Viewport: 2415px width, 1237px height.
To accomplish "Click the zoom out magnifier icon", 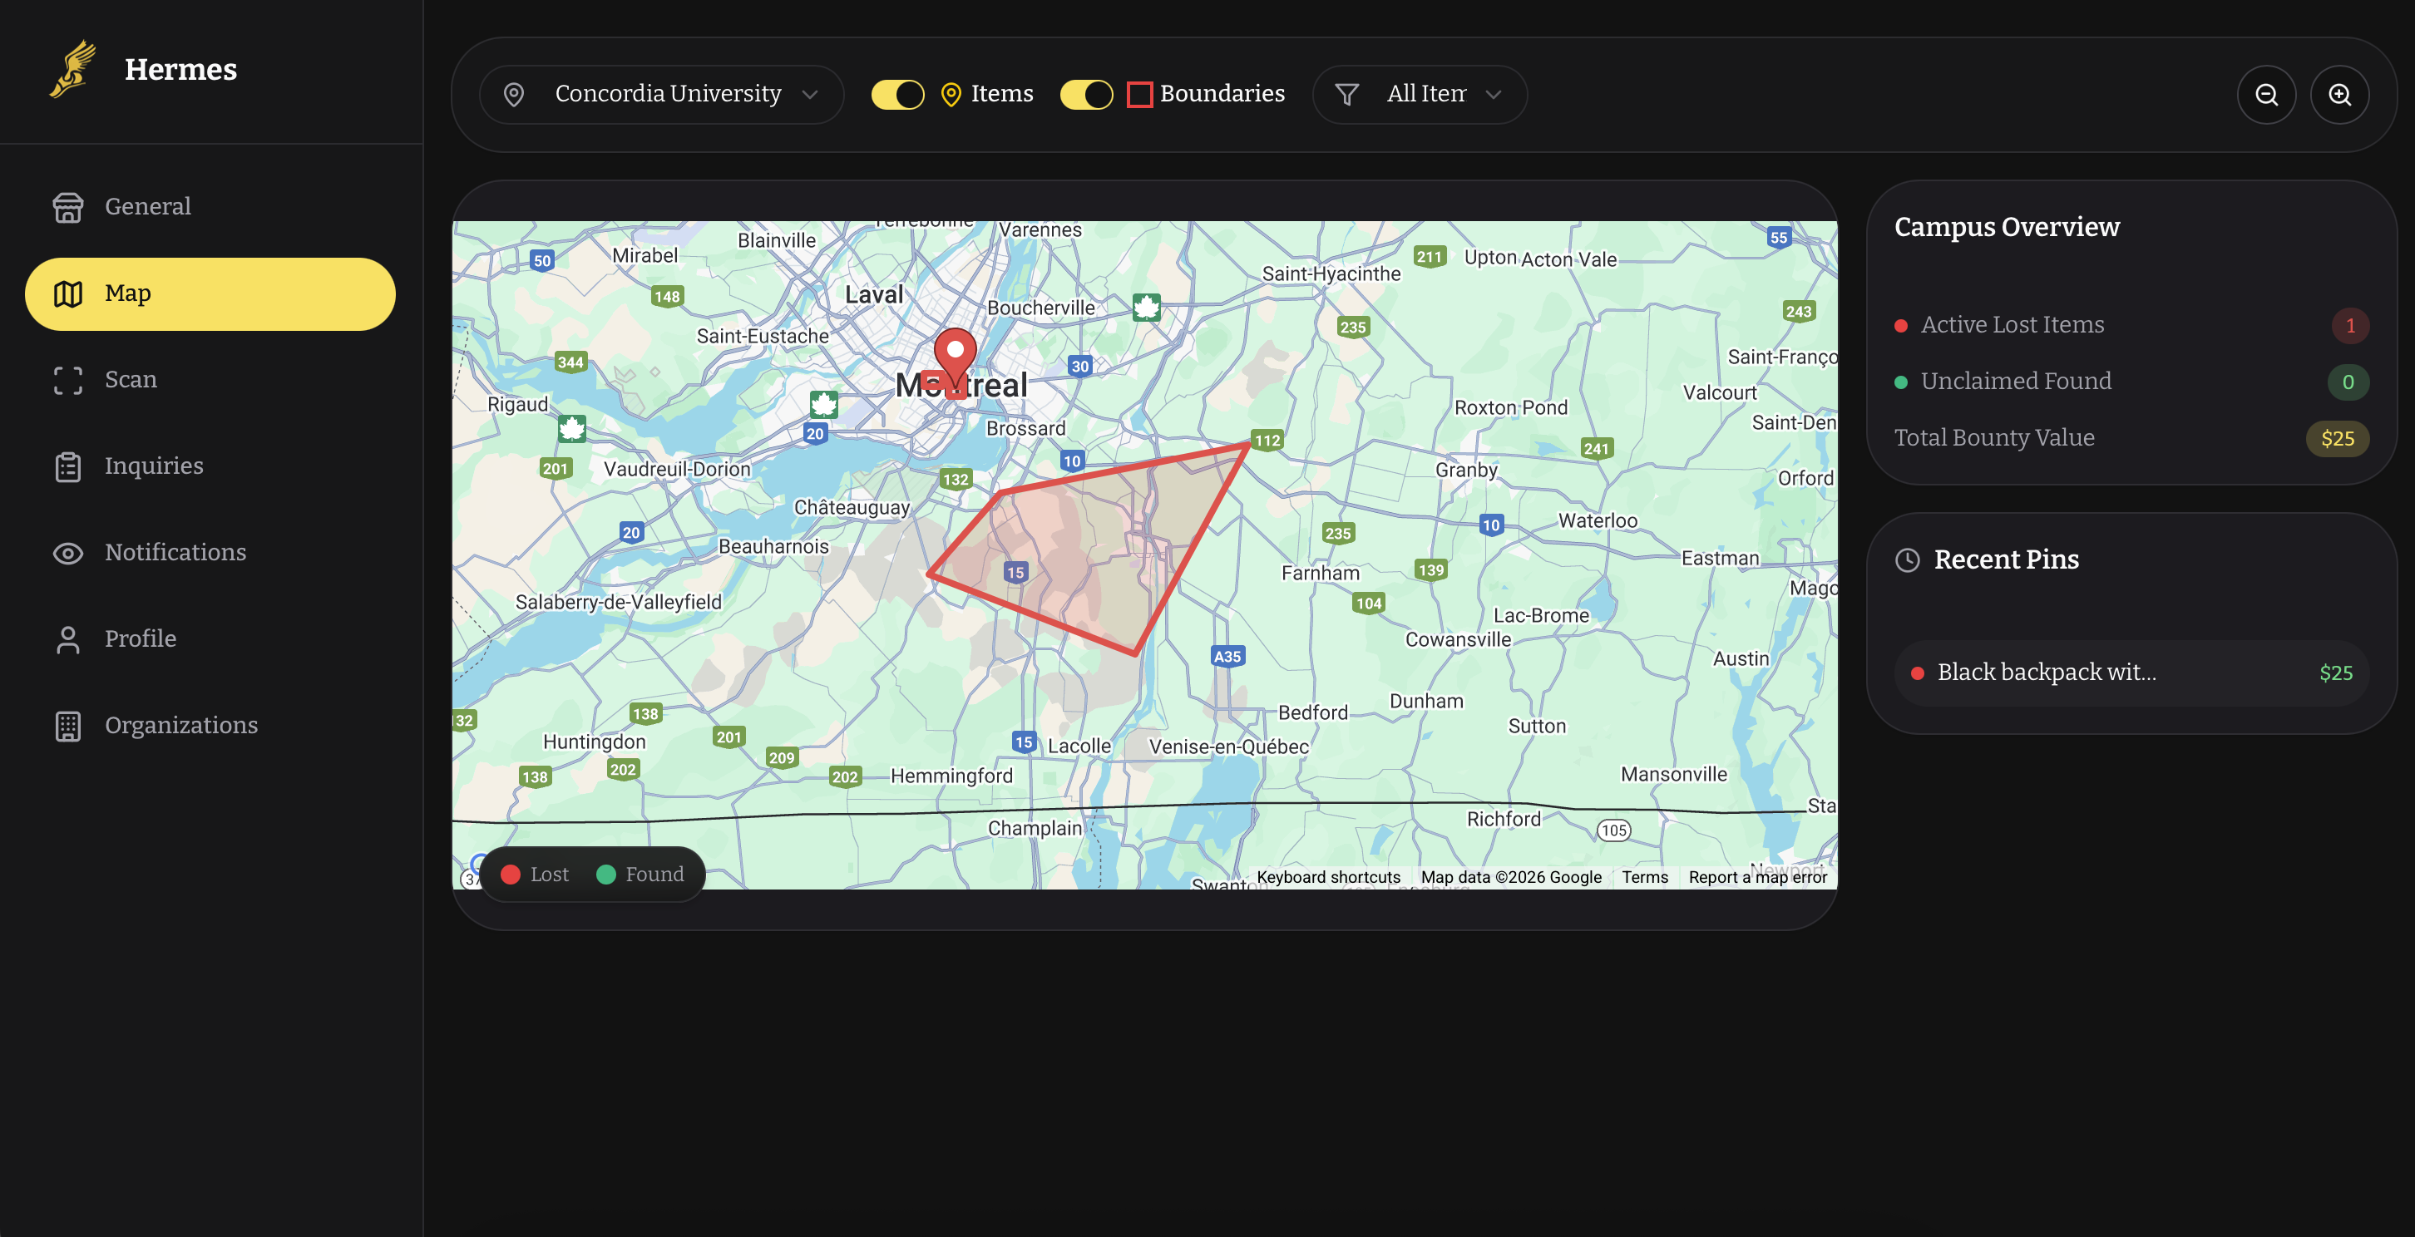I will 2266,95.
